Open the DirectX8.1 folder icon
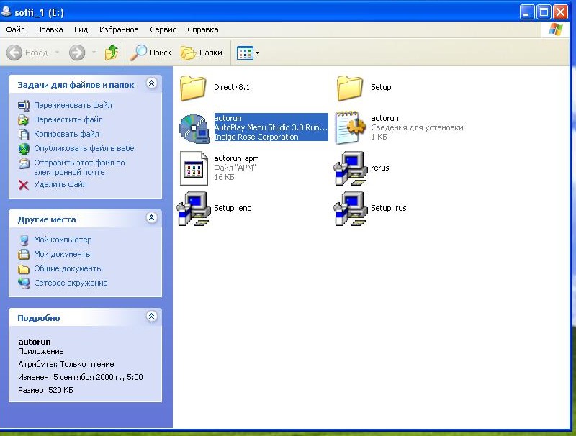Screen dimensions: 576x436 coord(193,88)
